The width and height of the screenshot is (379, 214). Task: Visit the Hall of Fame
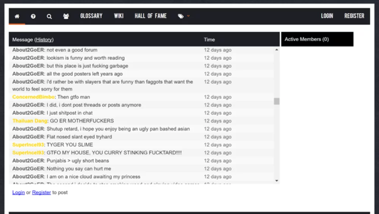click(150, 16)
